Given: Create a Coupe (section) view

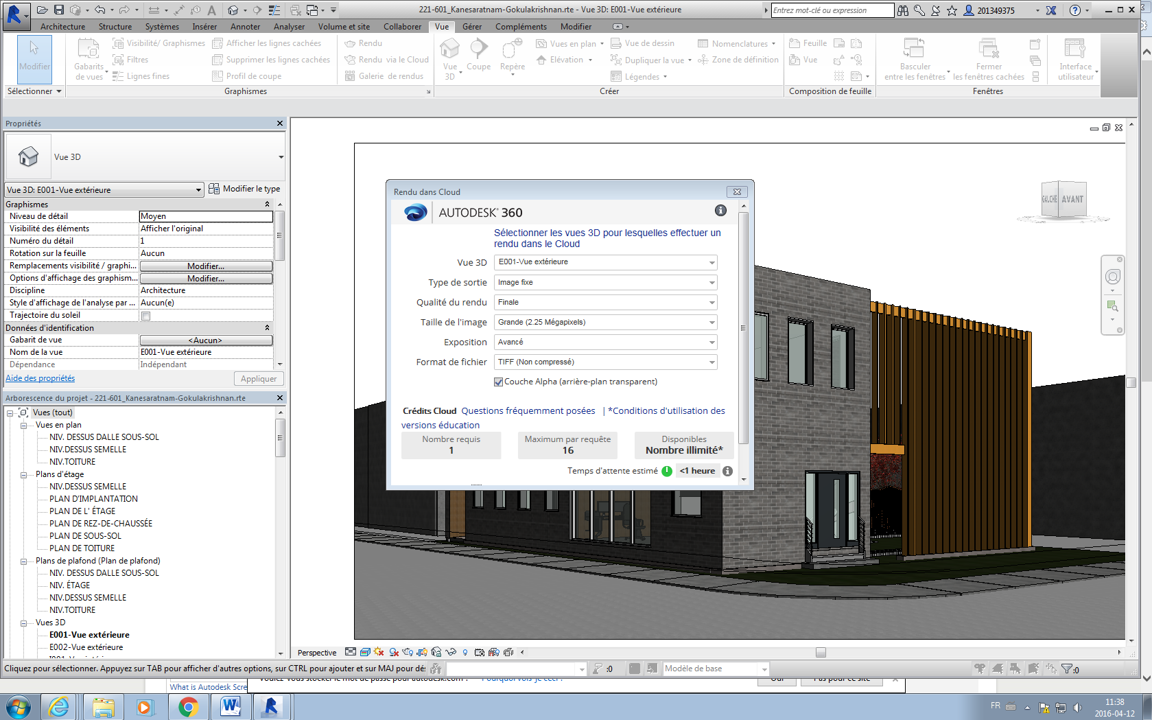Looking at the screenshot, I should [x=478, y=55].
